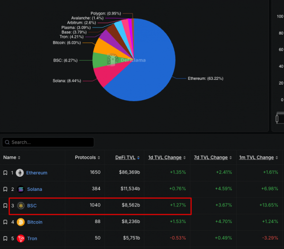
Task: Click the Tron chain logo icon
Action: click(x=20, y=239)
